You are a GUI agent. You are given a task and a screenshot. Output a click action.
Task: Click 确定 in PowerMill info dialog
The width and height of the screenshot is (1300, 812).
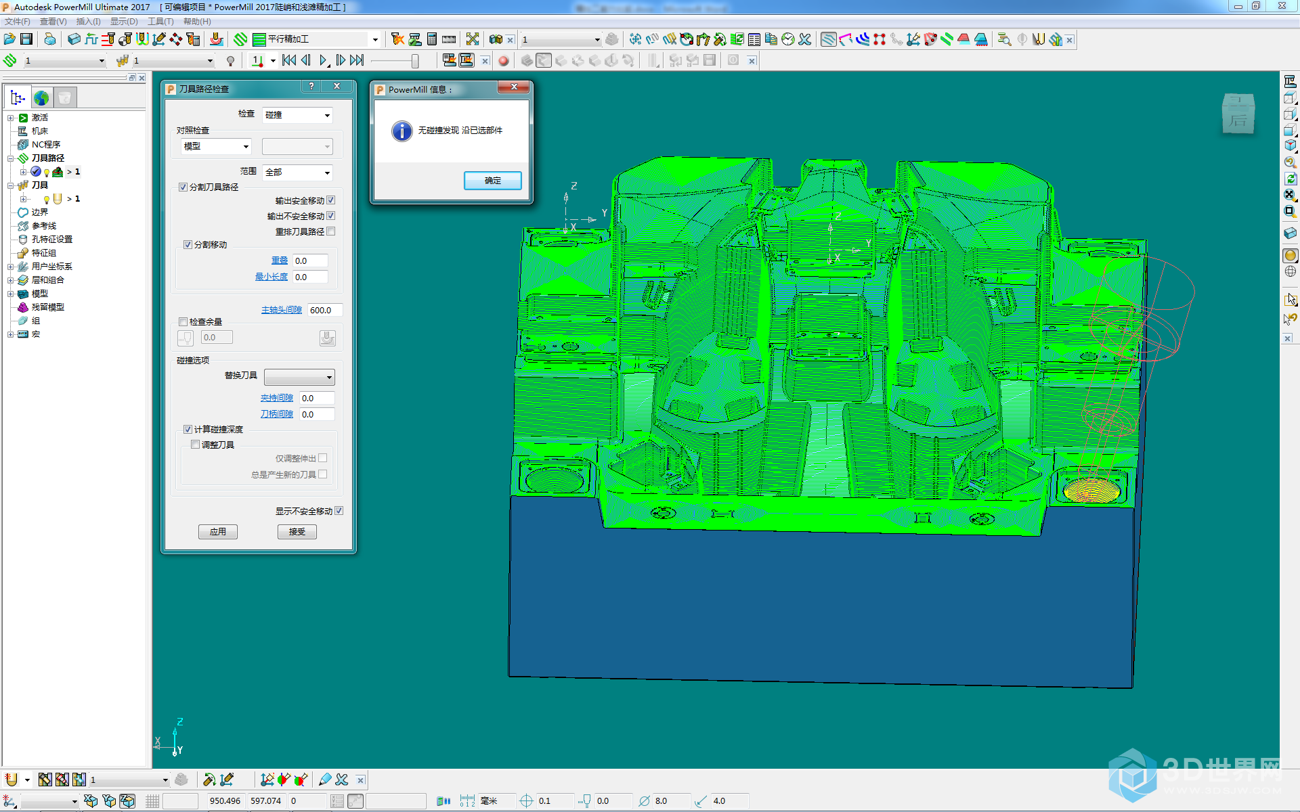point(493,181)
